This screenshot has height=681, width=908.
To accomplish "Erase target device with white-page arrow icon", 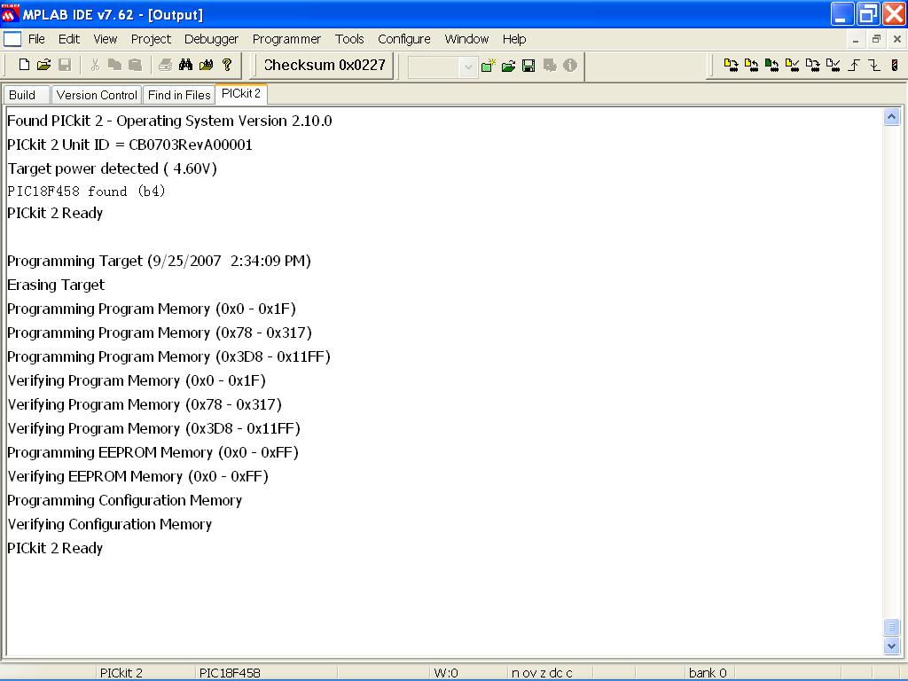I will pos(812,66).
